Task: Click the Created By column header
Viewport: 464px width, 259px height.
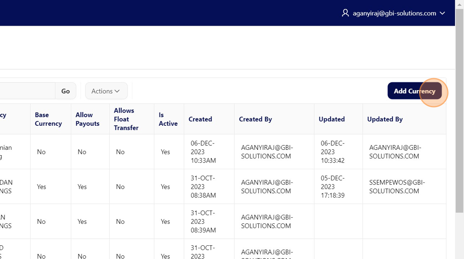Action: [255, 119]
